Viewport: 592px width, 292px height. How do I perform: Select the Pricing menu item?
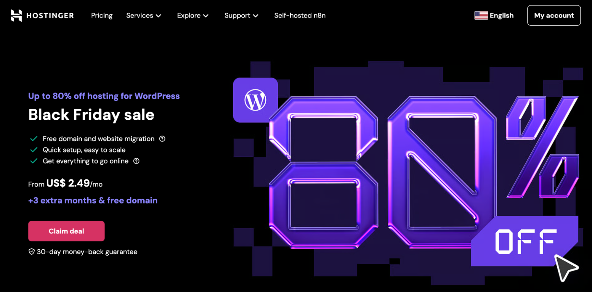click(x=102, y=15)
